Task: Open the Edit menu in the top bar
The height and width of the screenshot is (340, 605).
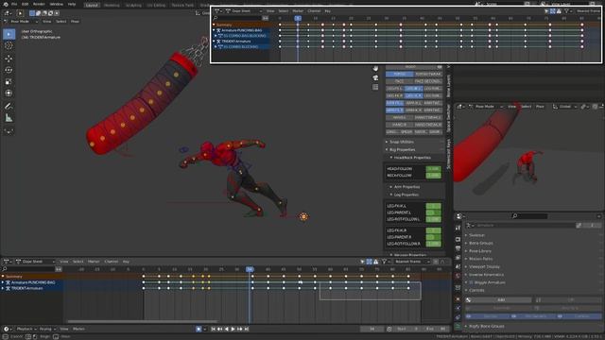Action: [x=26, y=4]
